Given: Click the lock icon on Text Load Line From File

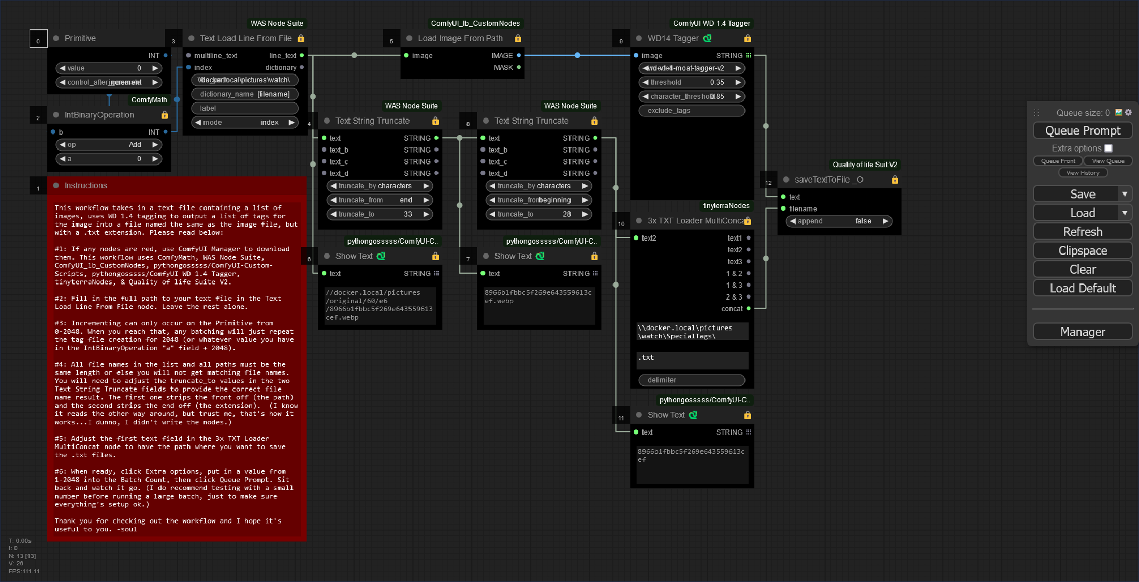Looking at the screenshot, I should 301,39.
